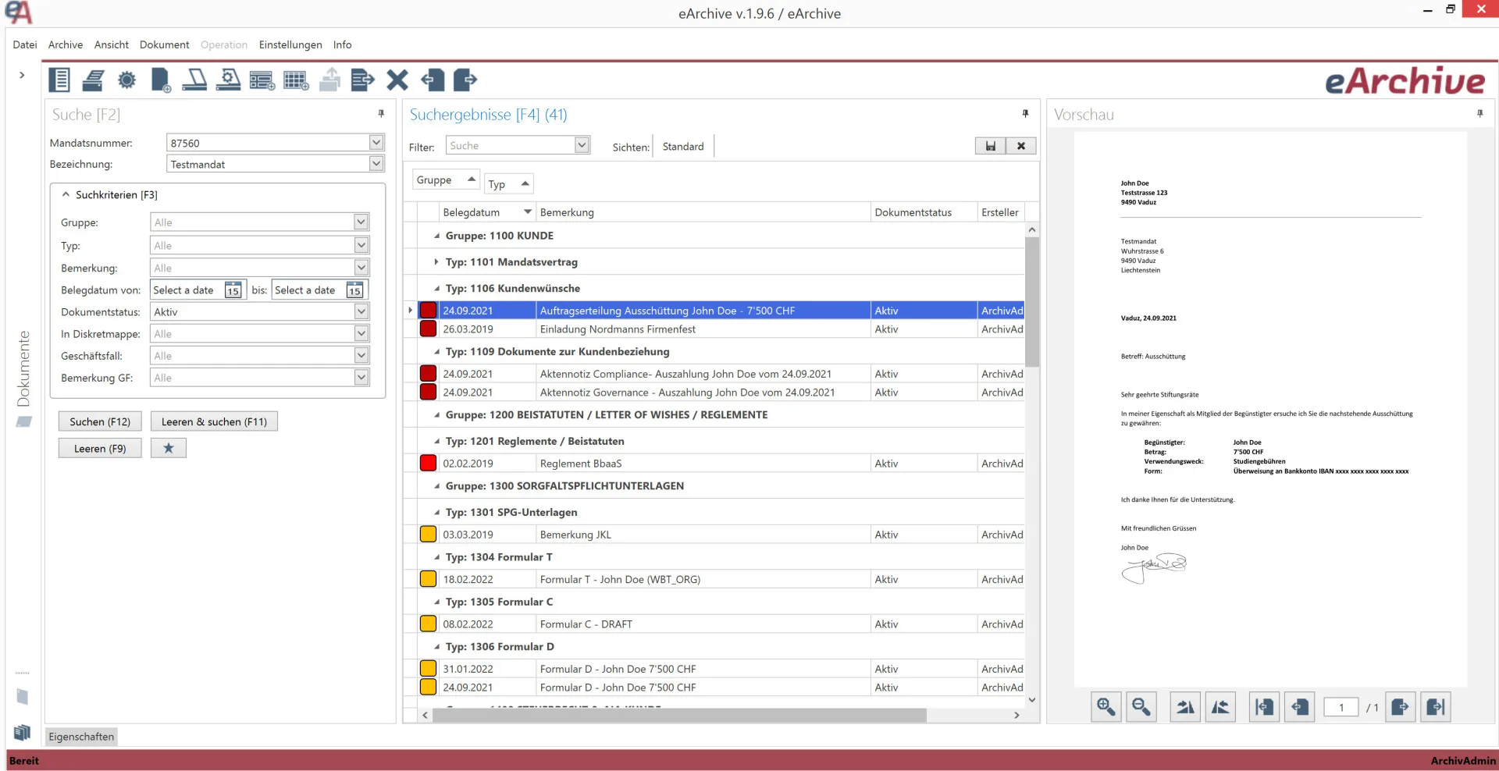Collapse Typ: 1106 Kundenwünsche group
The width and height of the screenshot is (1499, 771).
(436, 289)
